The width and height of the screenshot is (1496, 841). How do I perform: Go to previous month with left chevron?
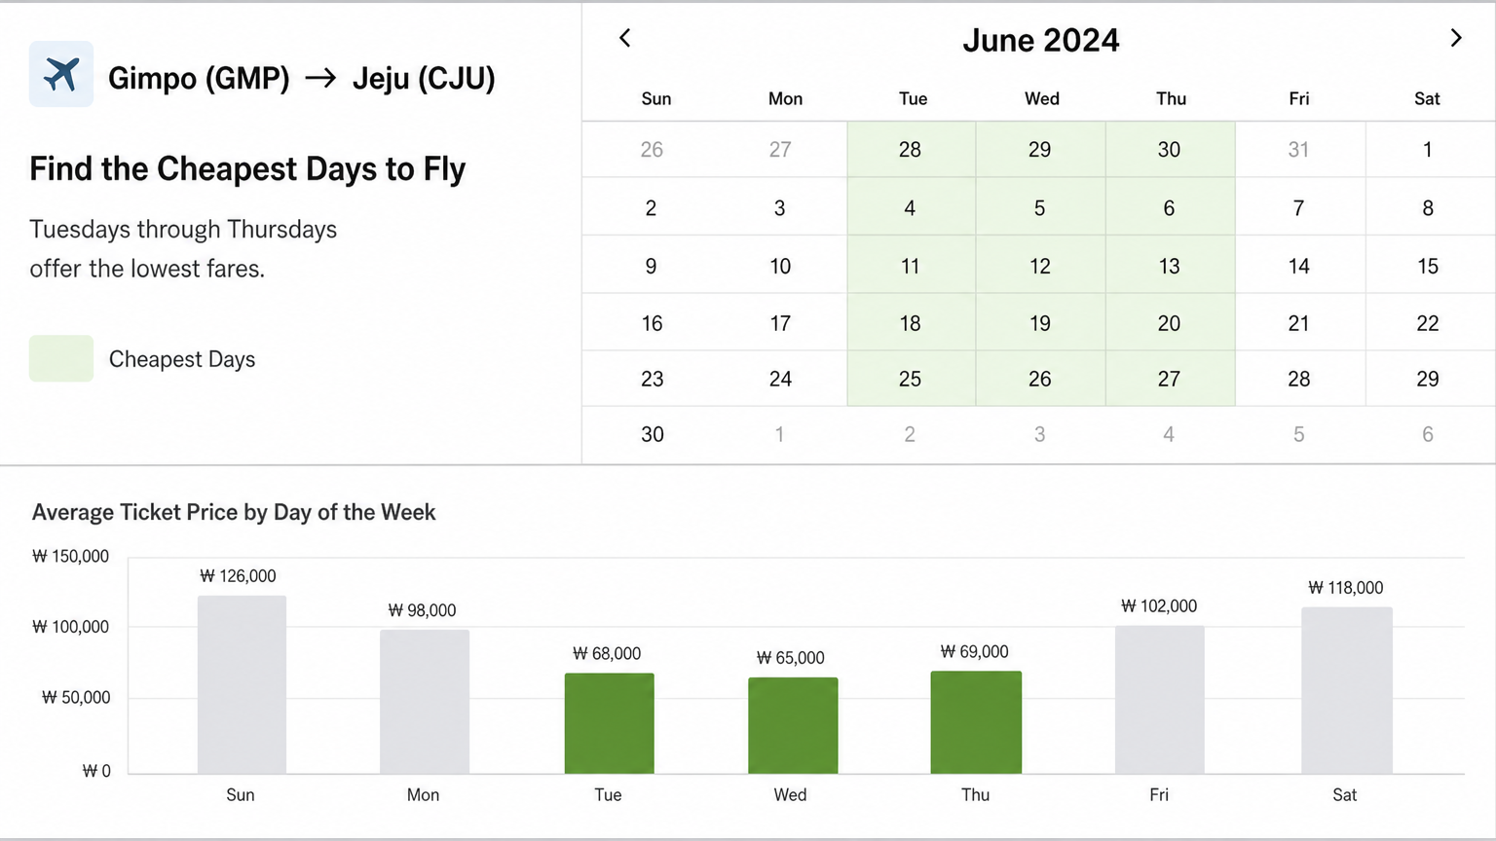tap(625, 38)
